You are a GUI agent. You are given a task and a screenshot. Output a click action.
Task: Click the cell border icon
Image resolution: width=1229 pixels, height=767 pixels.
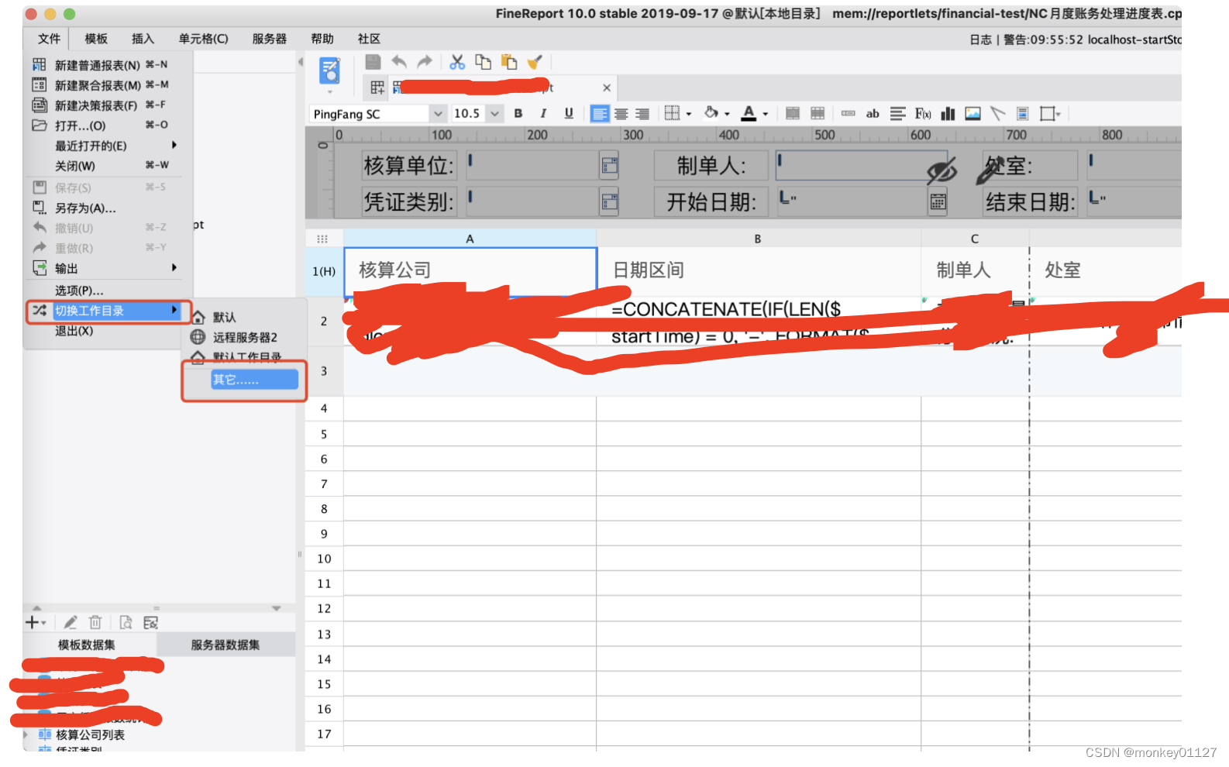[672, 113]
